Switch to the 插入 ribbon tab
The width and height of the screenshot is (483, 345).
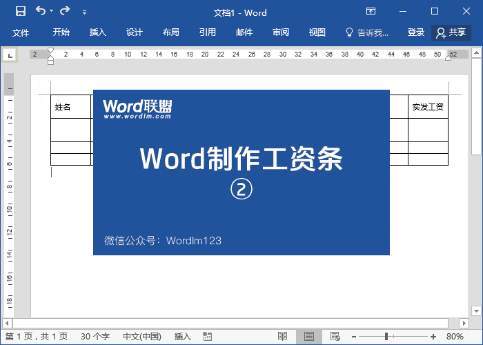coord(98,32)
